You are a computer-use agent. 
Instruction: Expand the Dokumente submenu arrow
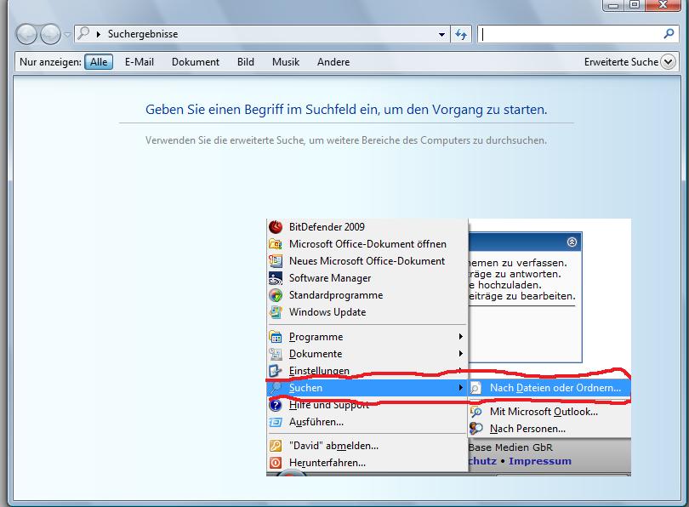[460, 353]
